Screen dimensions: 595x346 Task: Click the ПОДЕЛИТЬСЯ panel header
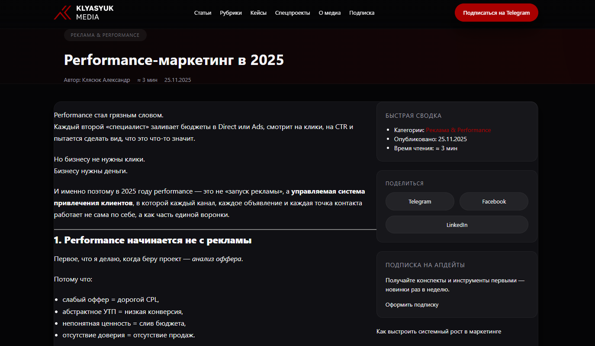pyautogui.click(x=405, y=183)
